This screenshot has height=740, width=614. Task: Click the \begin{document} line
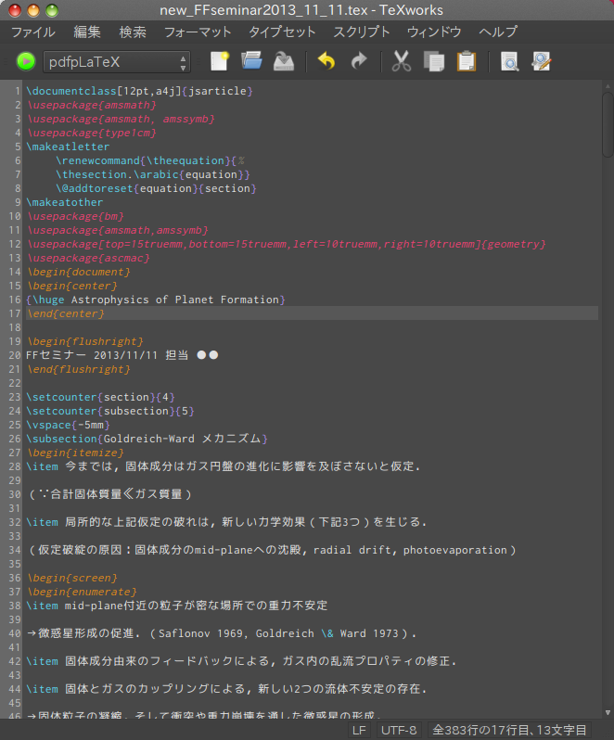pos(78,272)
